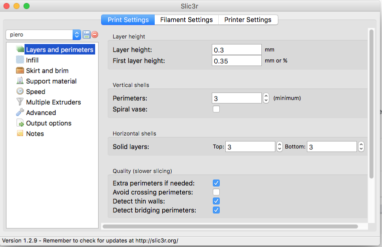This screenshot has width=382, height=247.
Task: Click the Top solid layers field
Action: coord(250,146)
